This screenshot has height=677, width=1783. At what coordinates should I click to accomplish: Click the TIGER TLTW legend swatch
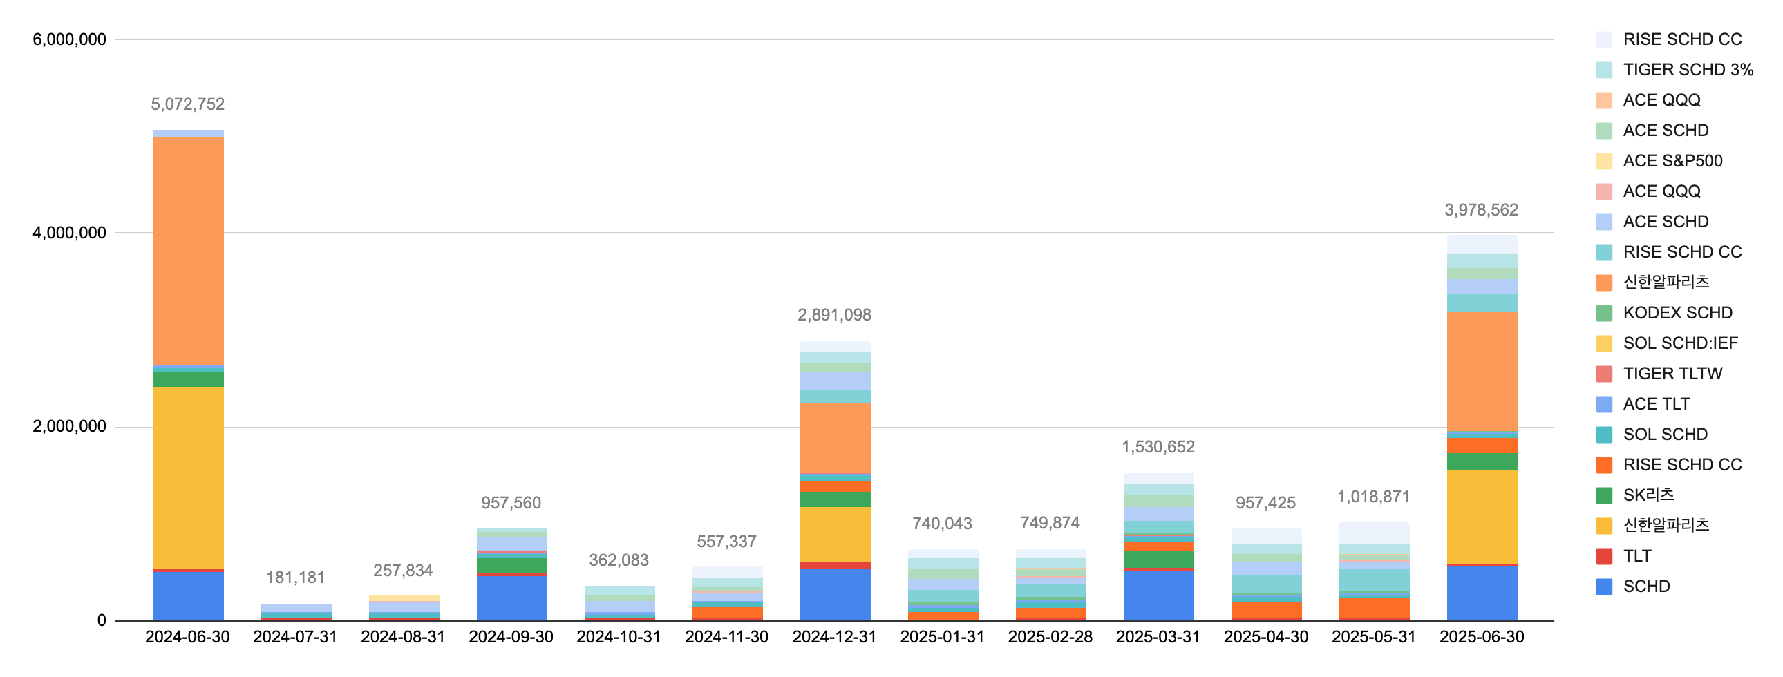pos(1603,374)
